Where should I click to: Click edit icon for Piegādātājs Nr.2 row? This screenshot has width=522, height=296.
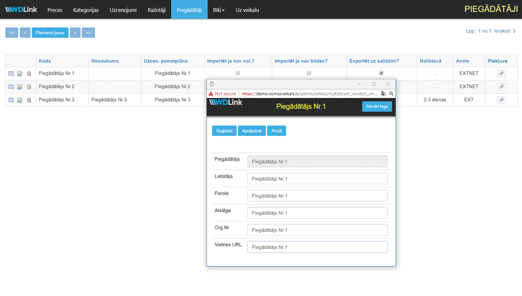20,87
